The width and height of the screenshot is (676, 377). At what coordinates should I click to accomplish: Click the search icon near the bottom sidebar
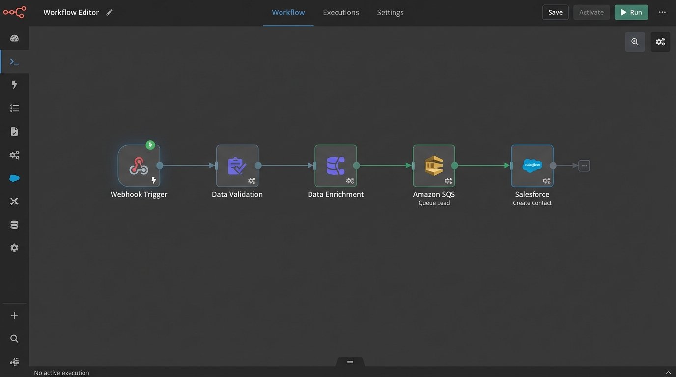13,338
